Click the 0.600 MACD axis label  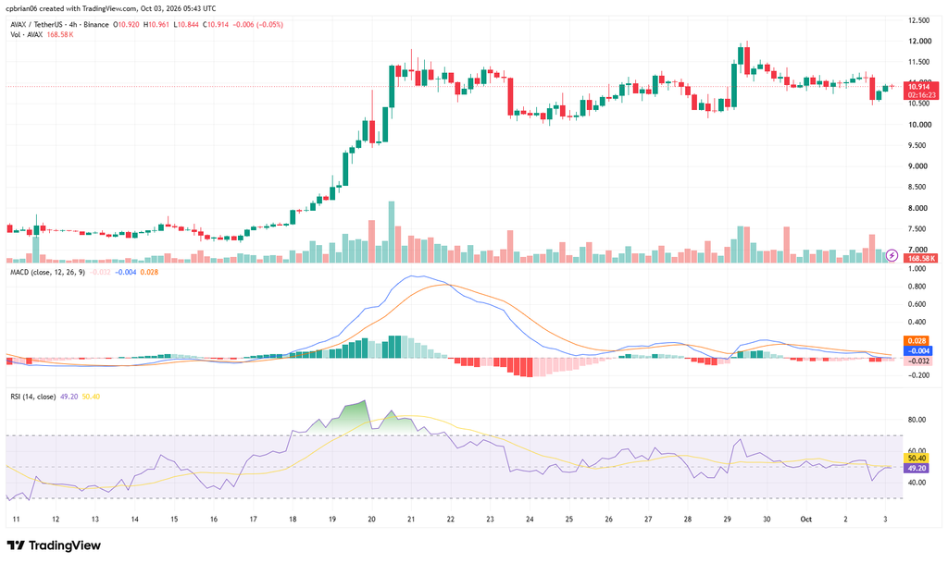coord(917,304)
